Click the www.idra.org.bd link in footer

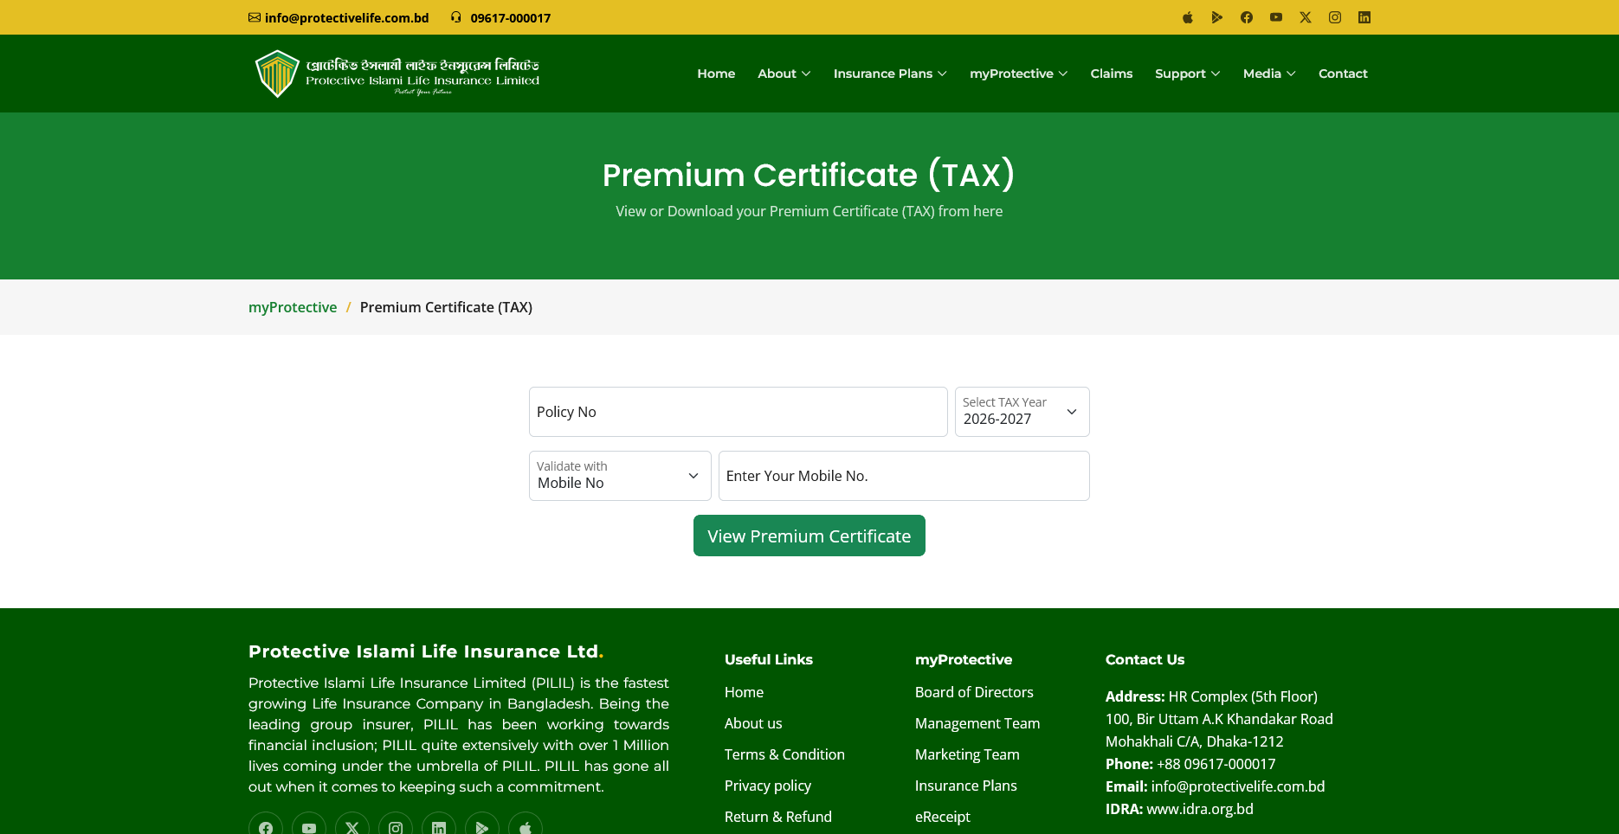pyautogui.click(x=1200, y=809)
